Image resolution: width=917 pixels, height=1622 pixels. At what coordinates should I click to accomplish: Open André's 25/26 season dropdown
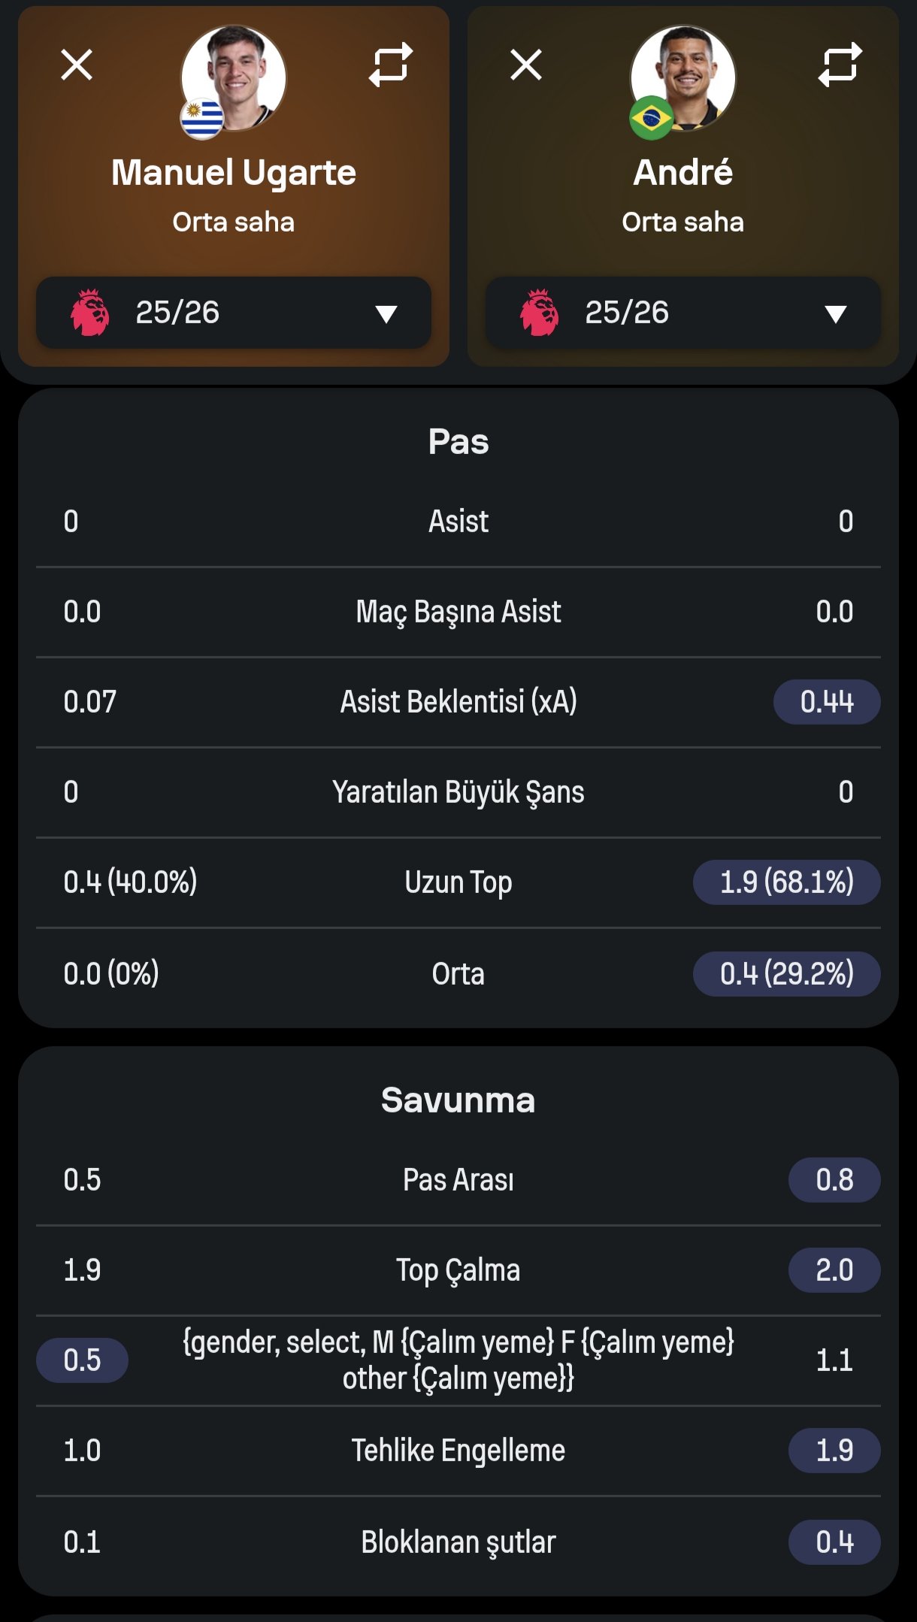(x=682, y=313)
